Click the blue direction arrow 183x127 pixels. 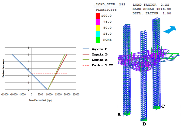(170, 30)
